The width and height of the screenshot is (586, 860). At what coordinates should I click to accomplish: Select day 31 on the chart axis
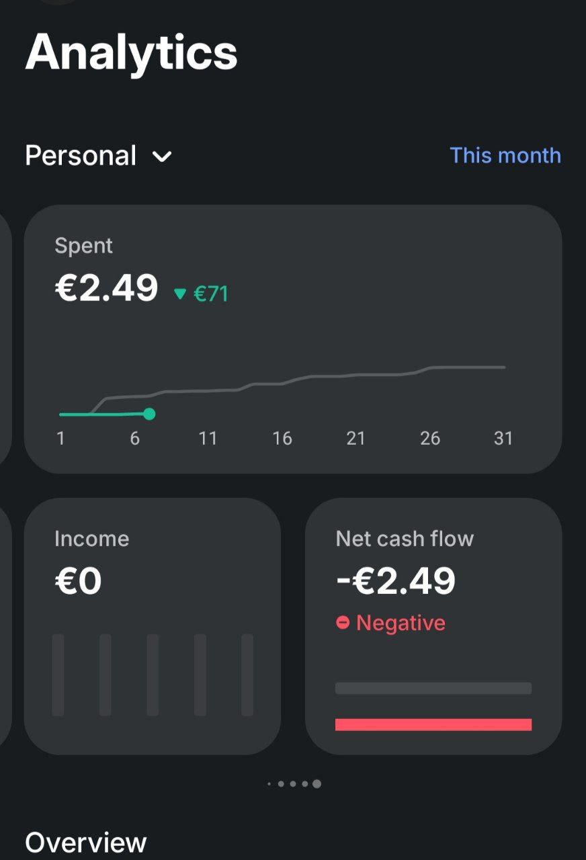(503, 439)
